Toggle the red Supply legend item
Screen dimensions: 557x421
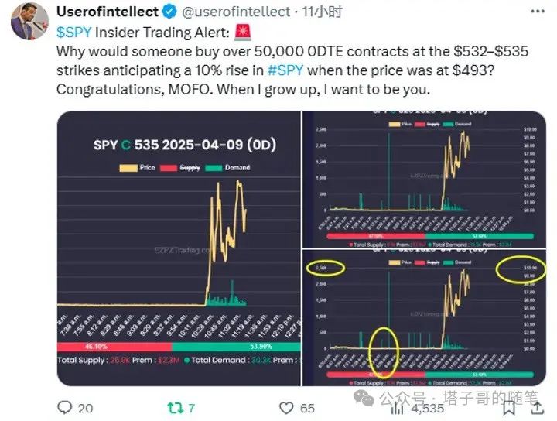click(180, 168)
